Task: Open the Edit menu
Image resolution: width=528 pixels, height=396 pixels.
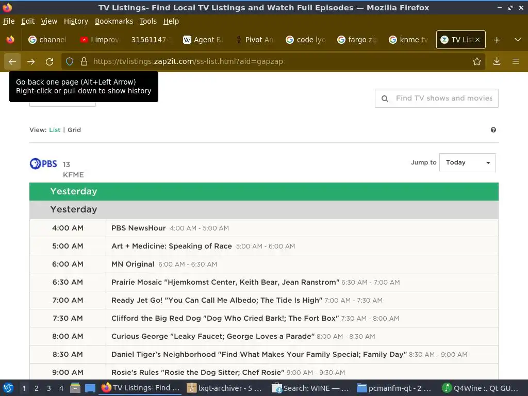Action: [28, 21]
